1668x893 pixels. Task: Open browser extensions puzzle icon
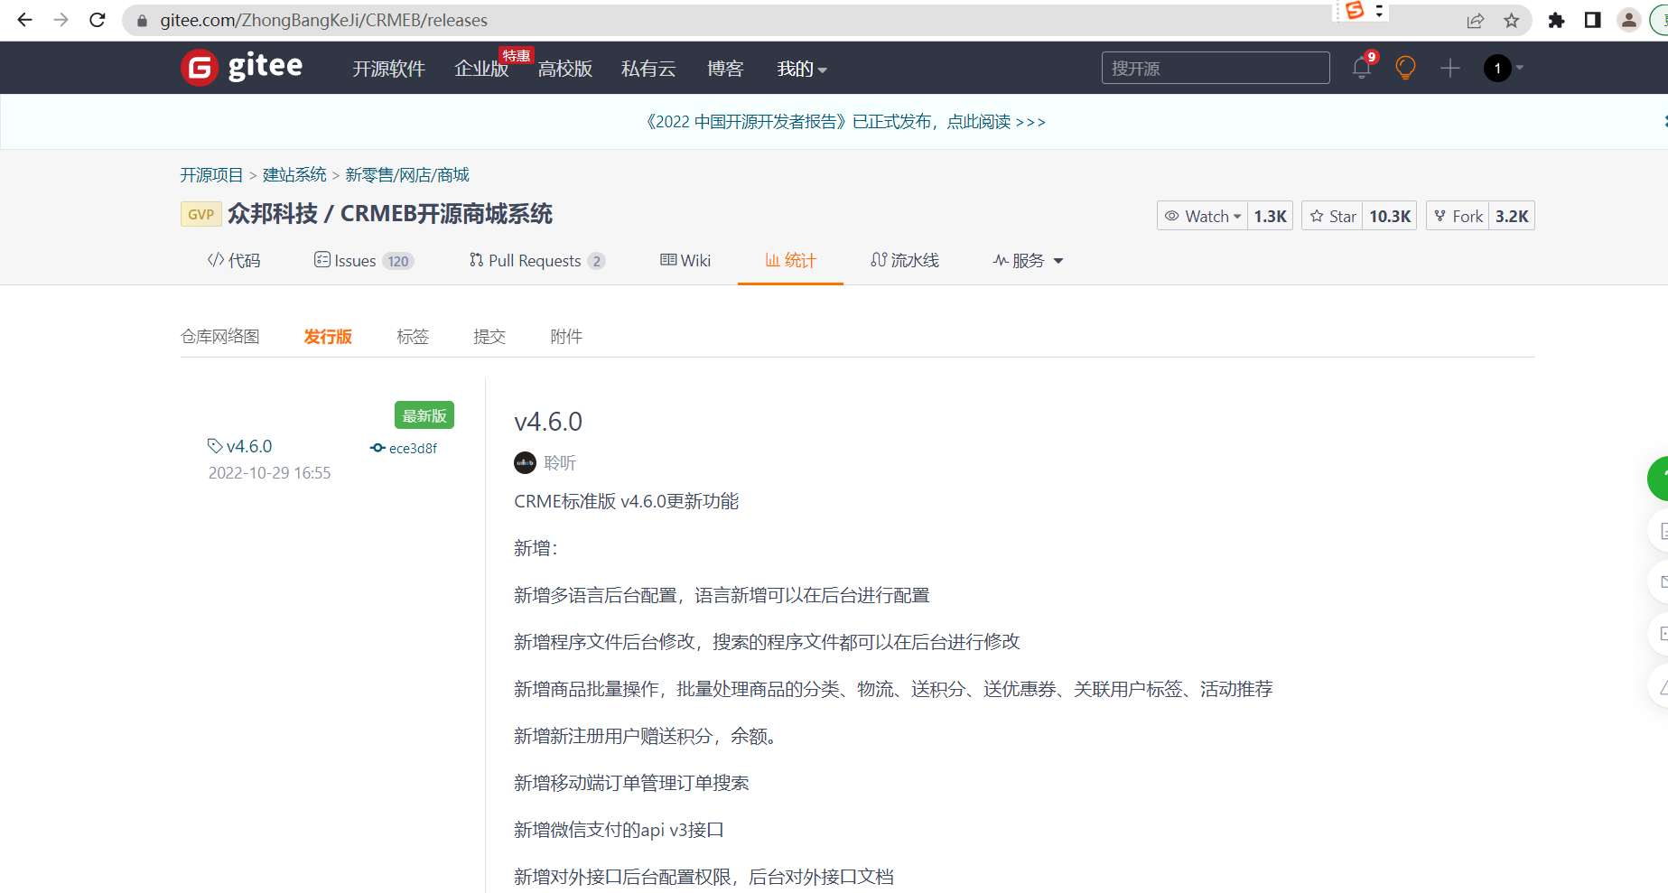pyautogui.click(x=1556, y=20)
